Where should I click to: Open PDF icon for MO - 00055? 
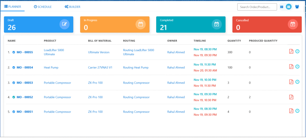[291, 51]
